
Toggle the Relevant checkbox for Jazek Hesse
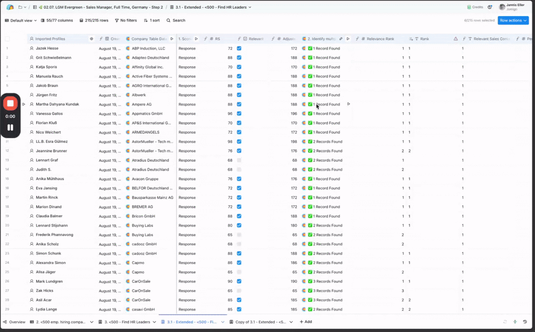click(239, 48)
